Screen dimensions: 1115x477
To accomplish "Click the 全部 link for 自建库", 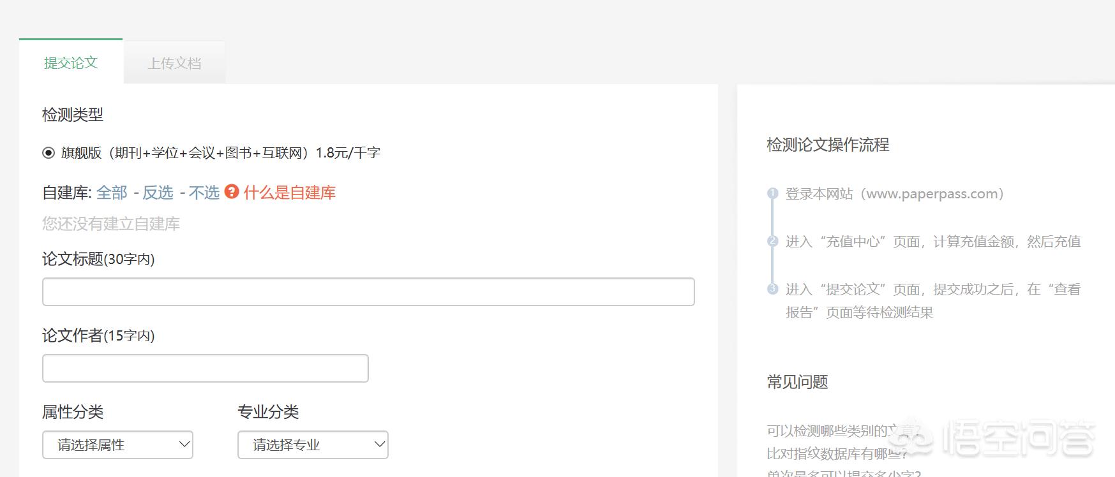I will click(x=112, y=193).
